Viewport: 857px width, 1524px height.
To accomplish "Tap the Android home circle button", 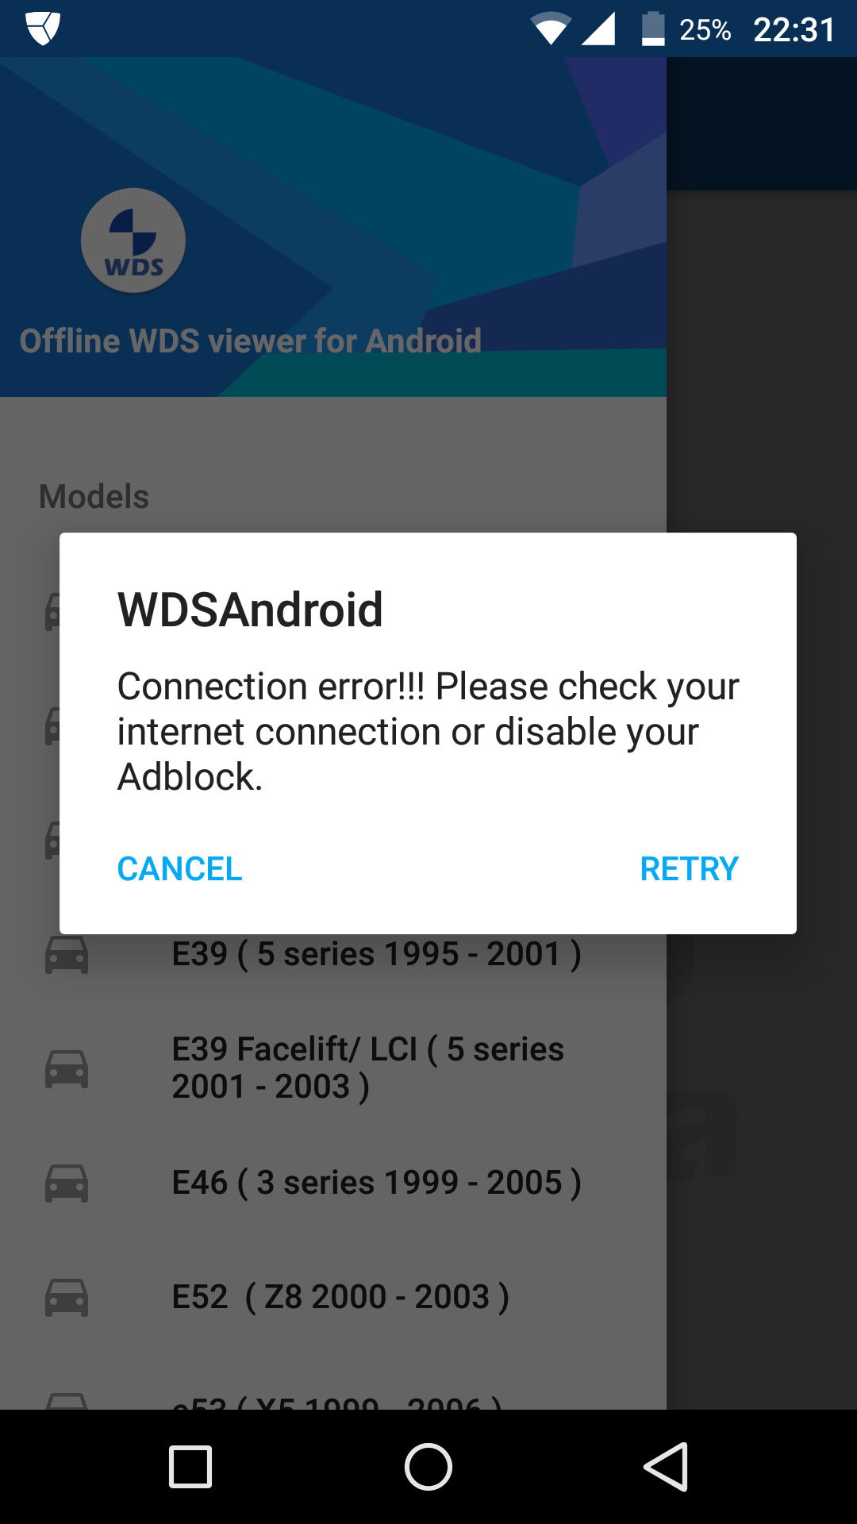I will pyautogui.click(x=428, y=1467).
